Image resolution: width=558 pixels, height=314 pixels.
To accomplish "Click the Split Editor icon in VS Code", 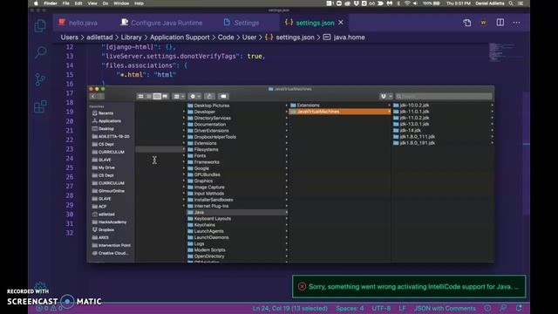I will tap(500, 23).
